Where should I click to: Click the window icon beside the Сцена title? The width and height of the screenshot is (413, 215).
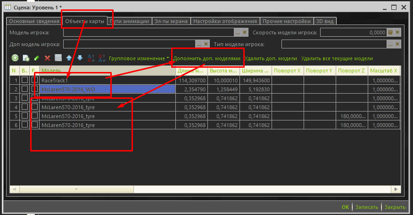tap(8, 7)
